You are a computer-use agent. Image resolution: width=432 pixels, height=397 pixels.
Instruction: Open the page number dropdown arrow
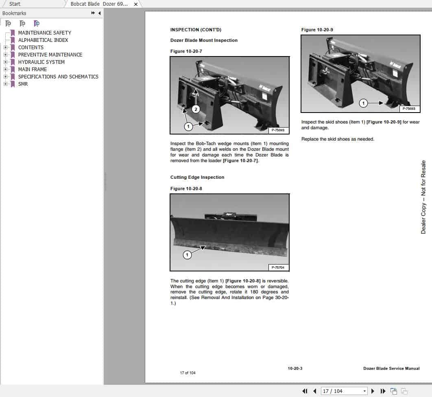(365, 391)
